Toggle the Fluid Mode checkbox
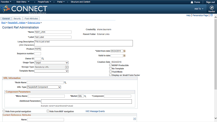This screenshot has height=122, width=217. [x=110, y=72]
